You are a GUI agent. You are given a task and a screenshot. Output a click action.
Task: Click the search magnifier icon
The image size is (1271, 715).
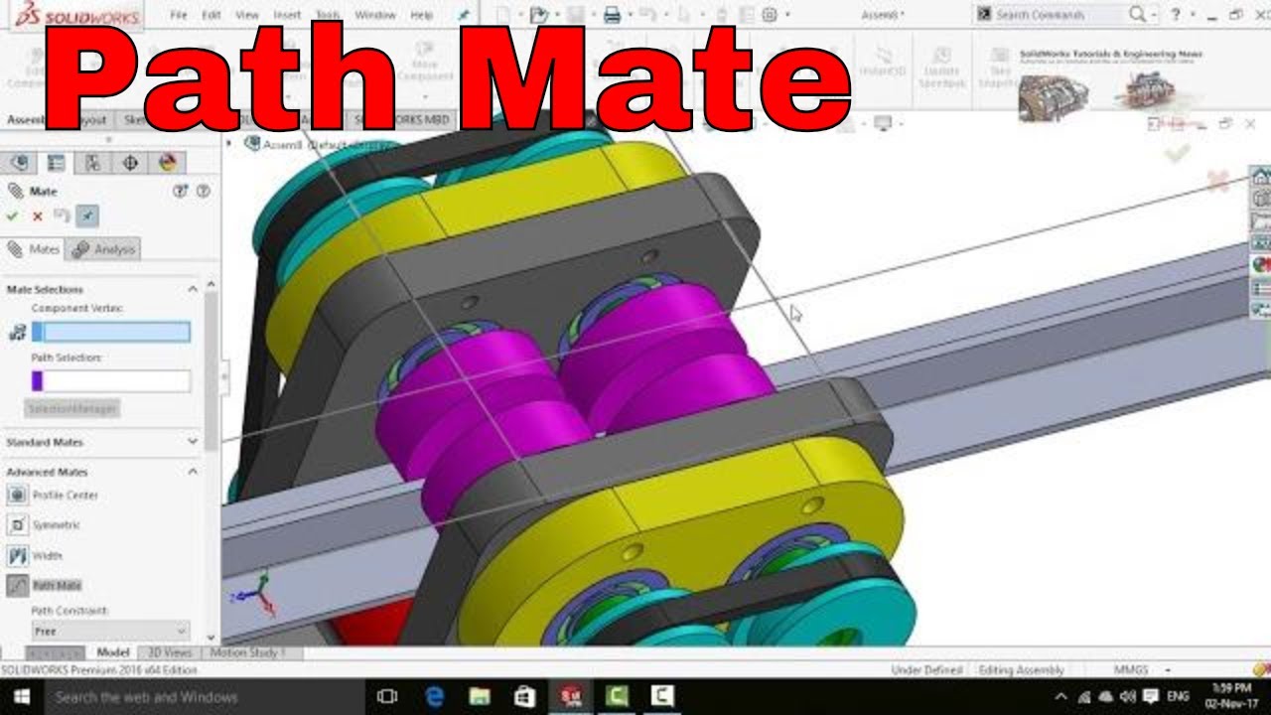tap(1138, 15)
